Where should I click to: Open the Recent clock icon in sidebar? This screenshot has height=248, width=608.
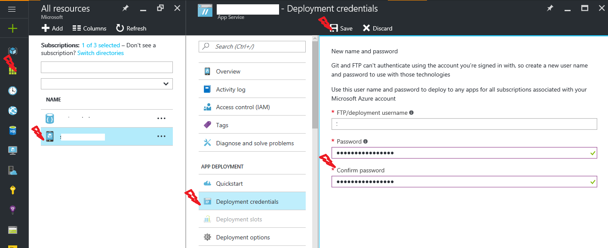pos(12,91)
